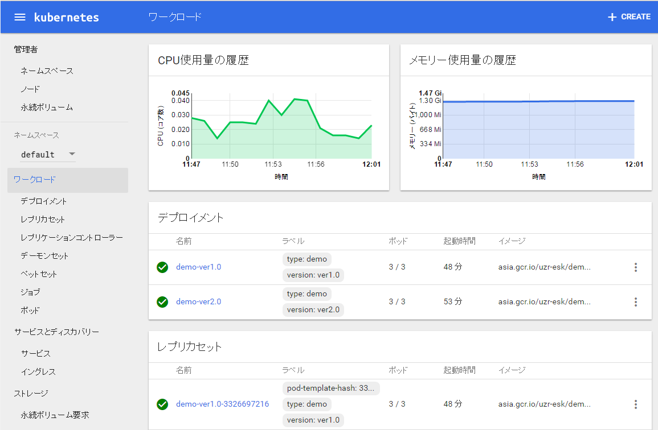Select ノード in the sidebar
The width and height of the screenshot is (658, 430).
click(x=30, y=89)
